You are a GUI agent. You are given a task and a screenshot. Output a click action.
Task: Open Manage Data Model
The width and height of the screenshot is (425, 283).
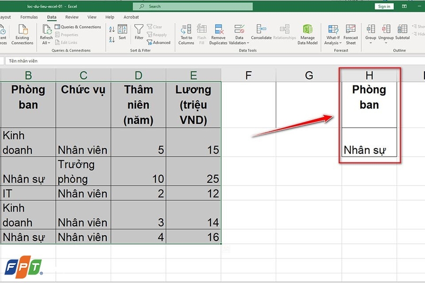(x=308, y=35)
